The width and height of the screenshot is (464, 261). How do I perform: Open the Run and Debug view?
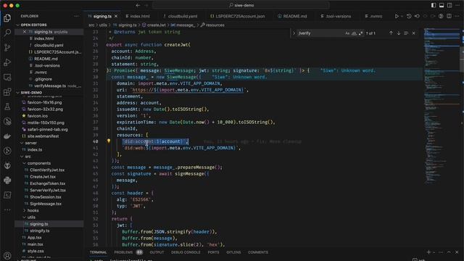click(x=7, y=62)
